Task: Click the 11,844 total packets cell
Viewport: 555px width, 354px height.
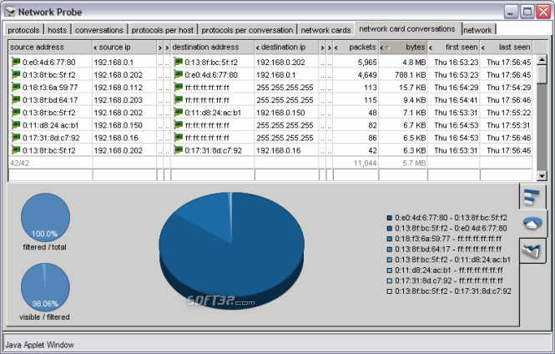Action: (x=356, y=163)
